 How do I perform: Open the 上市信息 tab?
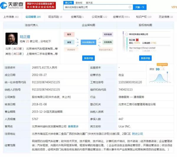tap(11, 17)
